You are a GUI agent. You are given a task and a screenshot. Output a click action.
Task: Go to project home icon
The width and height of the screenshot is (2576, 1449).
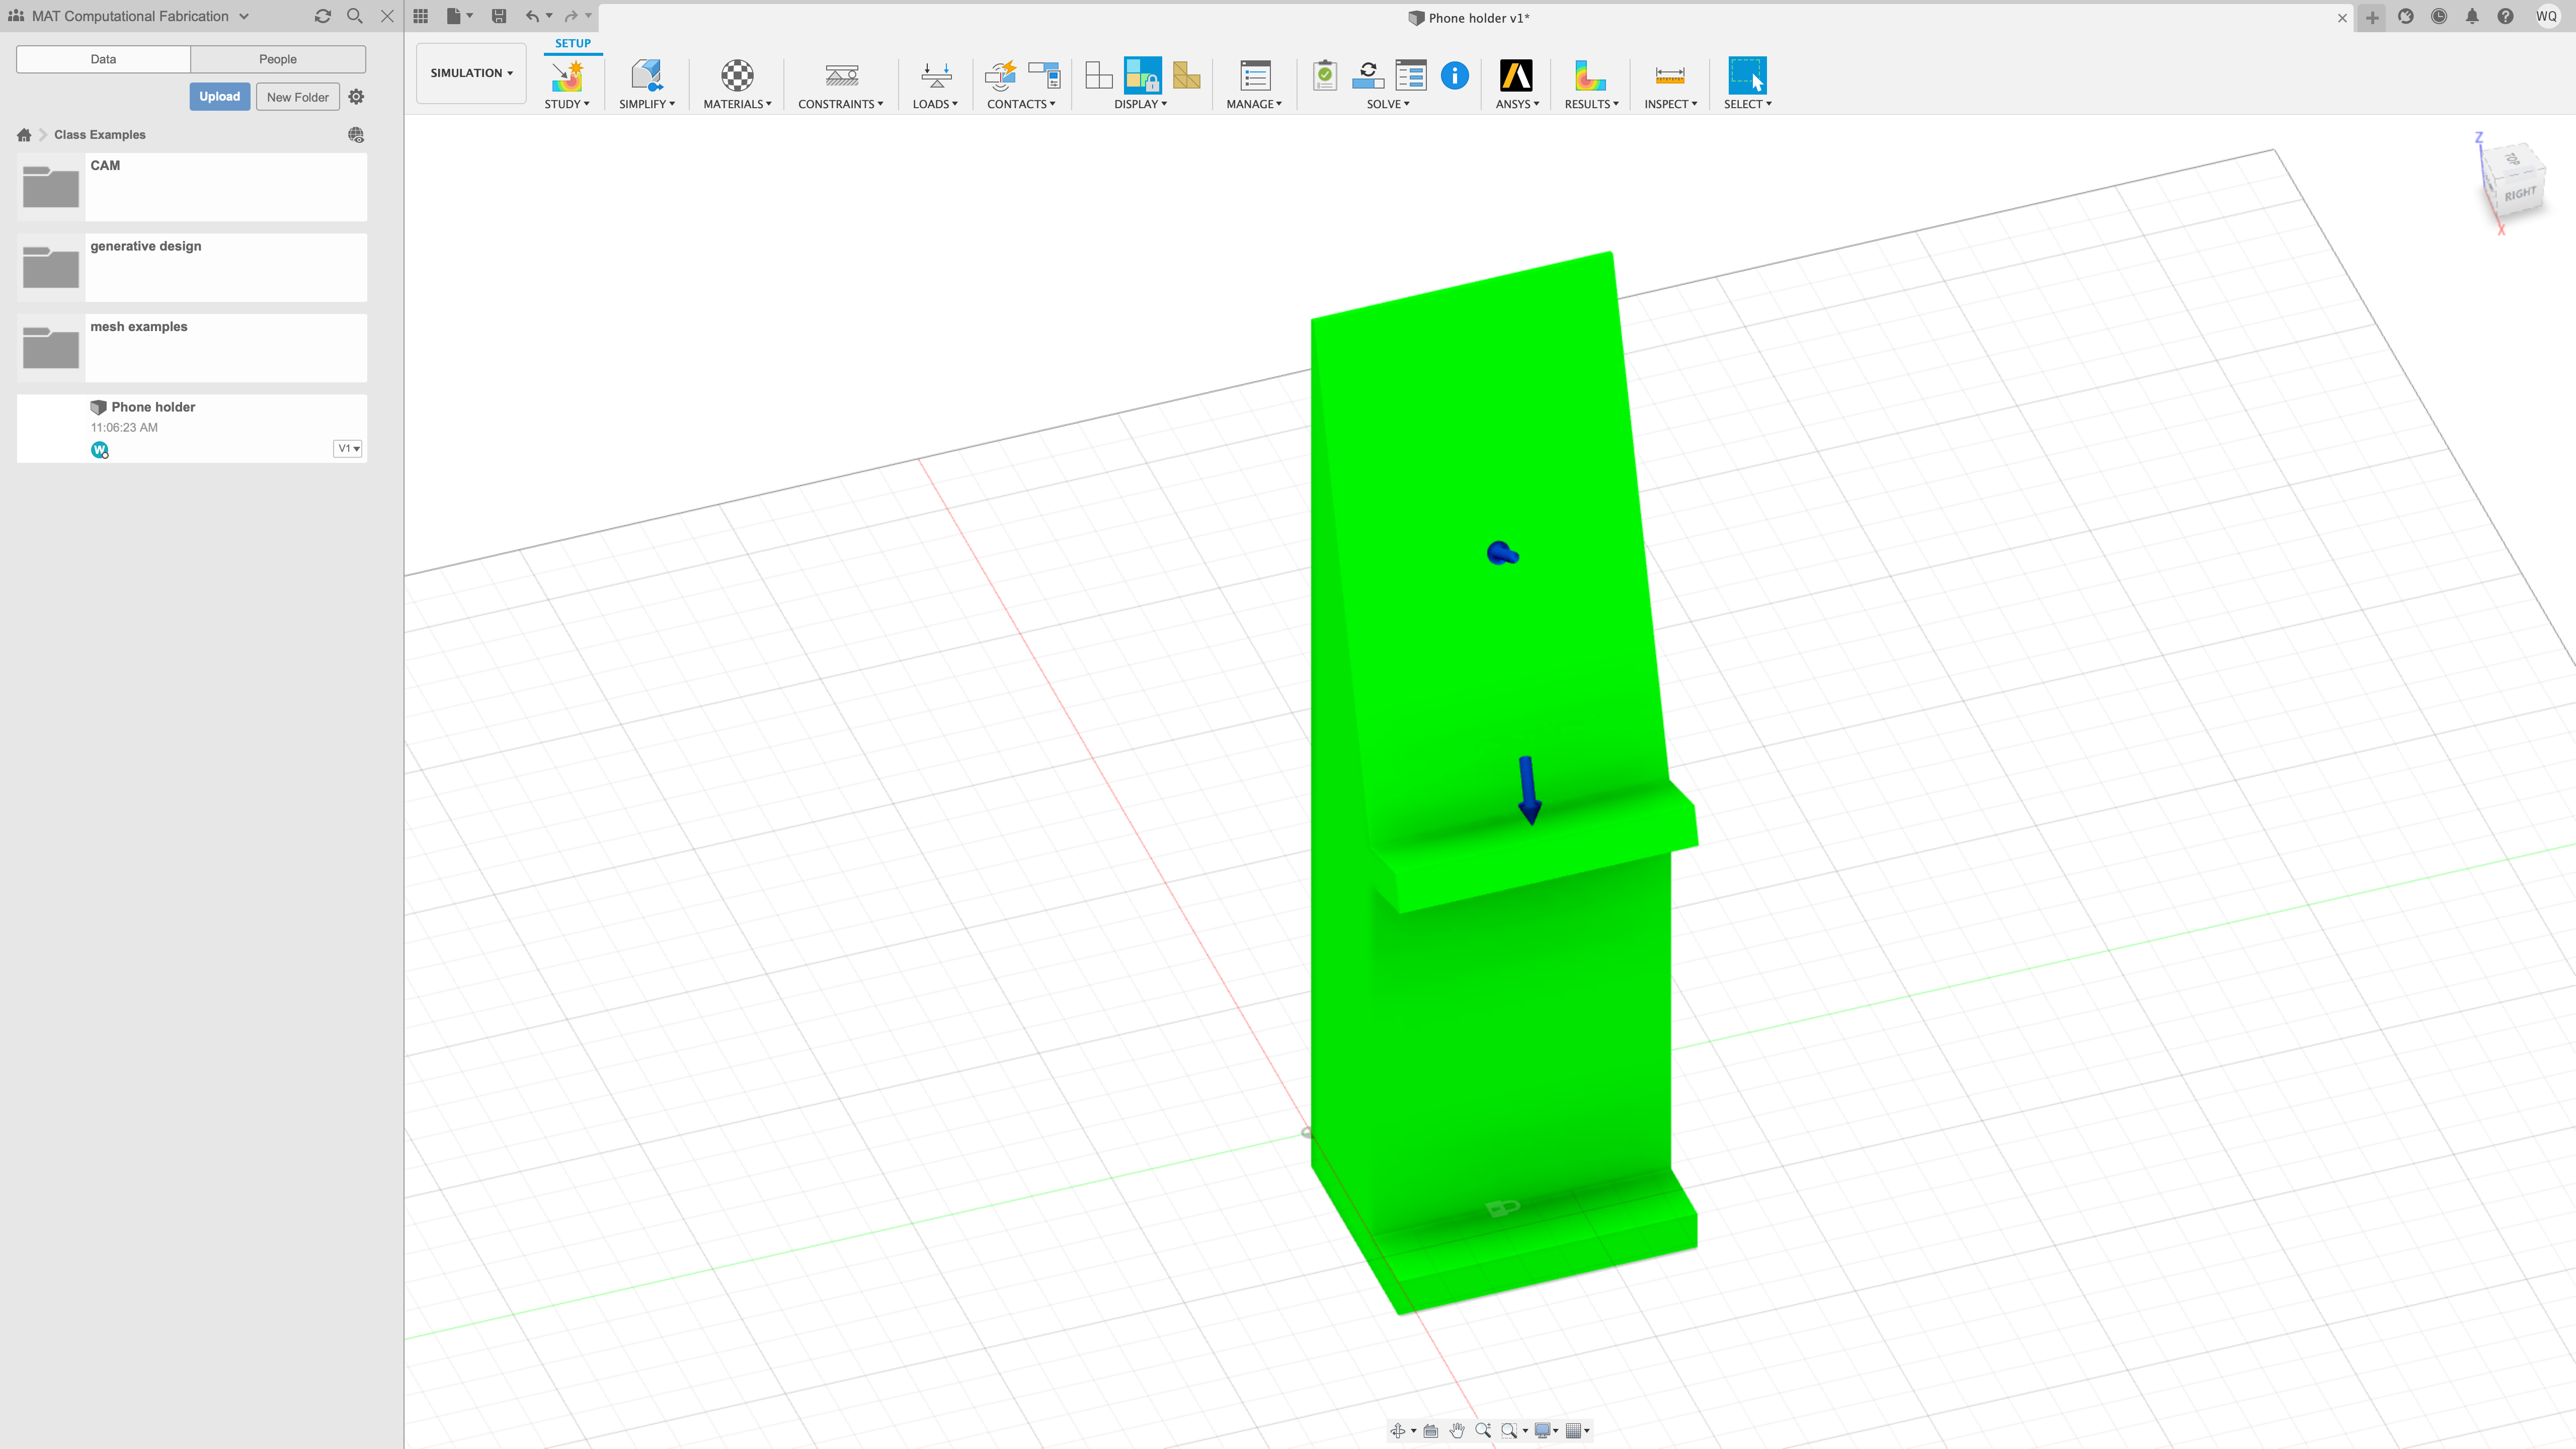(24, 135)
